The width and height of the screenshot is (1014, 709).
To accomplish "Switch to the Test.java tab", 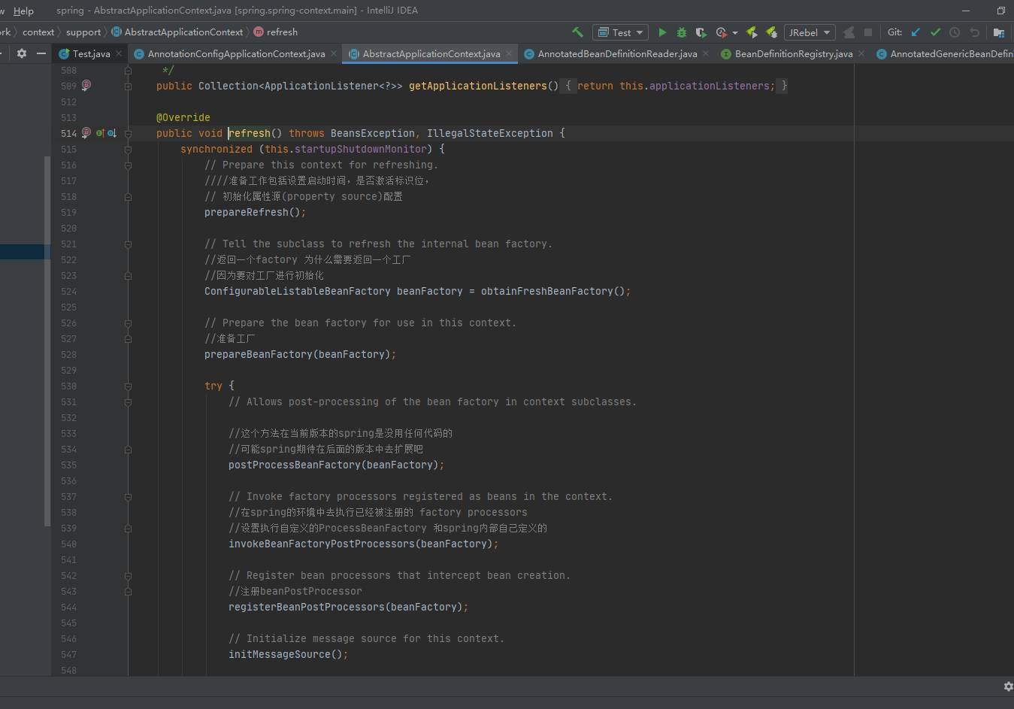I will coord(90,54).
